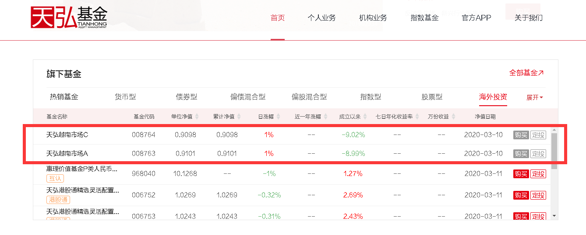Screen dimensions: 586x235
Task: Switch to the 偏股混合型 tab
Action: [309, 97]
